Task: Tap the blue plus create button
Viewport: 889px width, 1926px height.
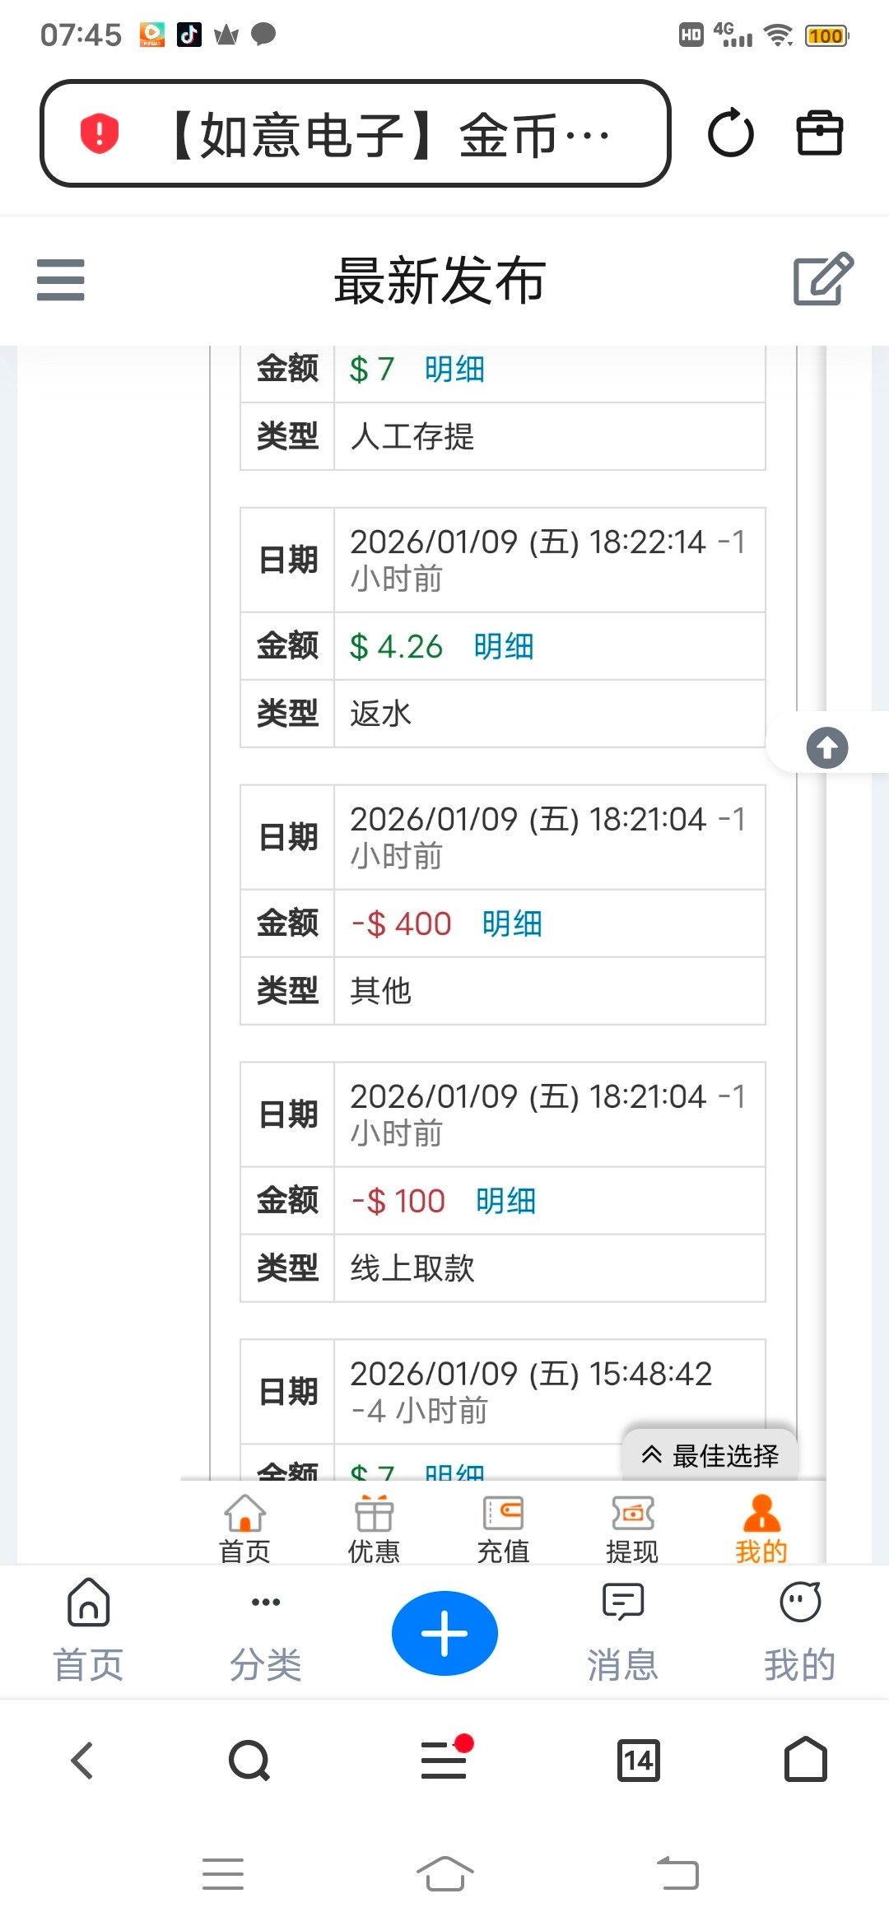Action: [444, 1633]
